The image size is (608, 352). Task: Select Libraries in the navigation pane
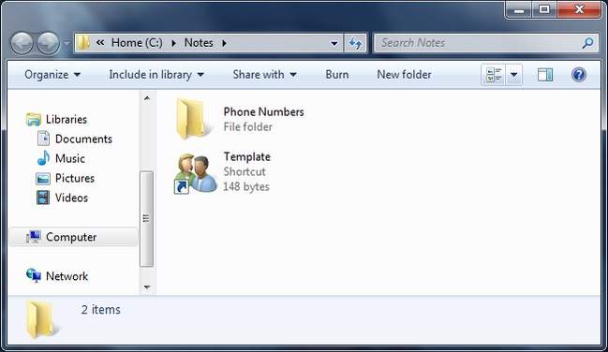67,120
